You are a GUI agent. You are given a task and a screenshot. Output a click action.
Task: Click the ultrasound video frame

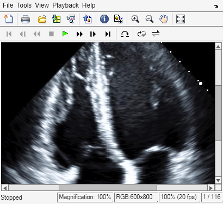(108, 113)
